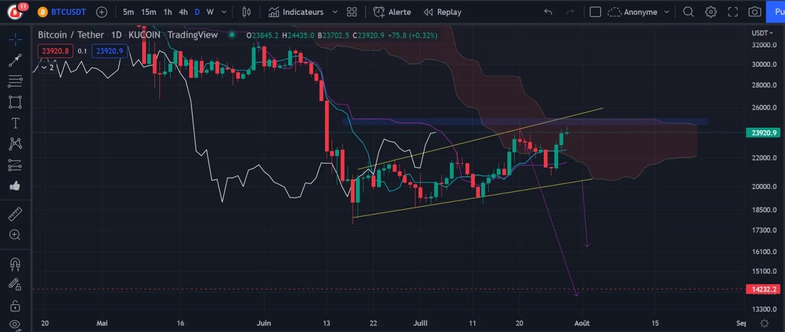Image resolution: width=785 pixels, height=332 pixels.
Task: Open price axis settings gear bottom right
Action: (765, 323)
